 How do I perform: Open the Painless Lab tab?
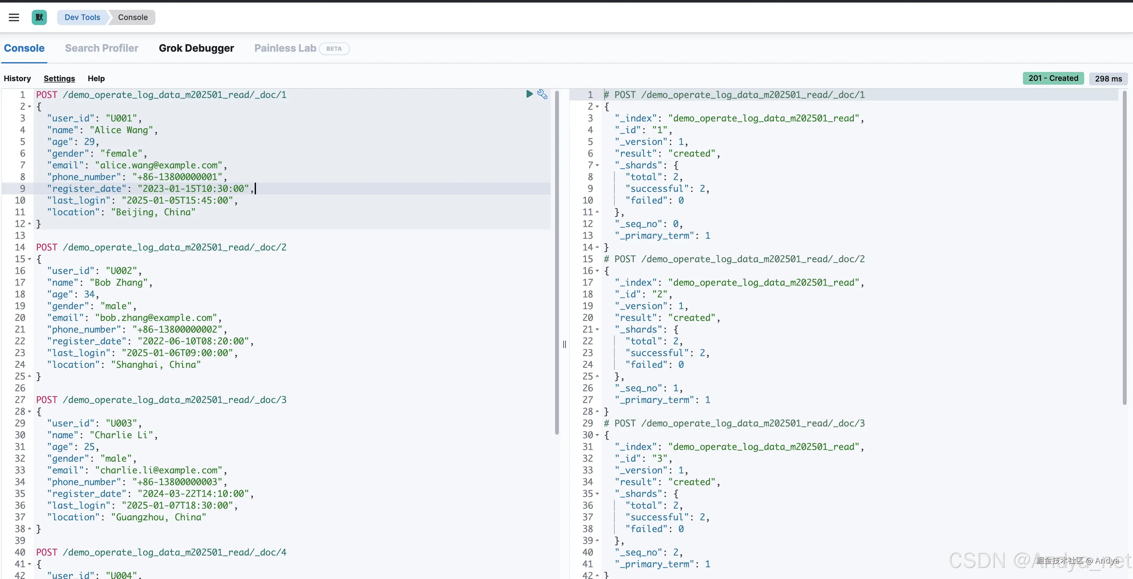point(285,49)
